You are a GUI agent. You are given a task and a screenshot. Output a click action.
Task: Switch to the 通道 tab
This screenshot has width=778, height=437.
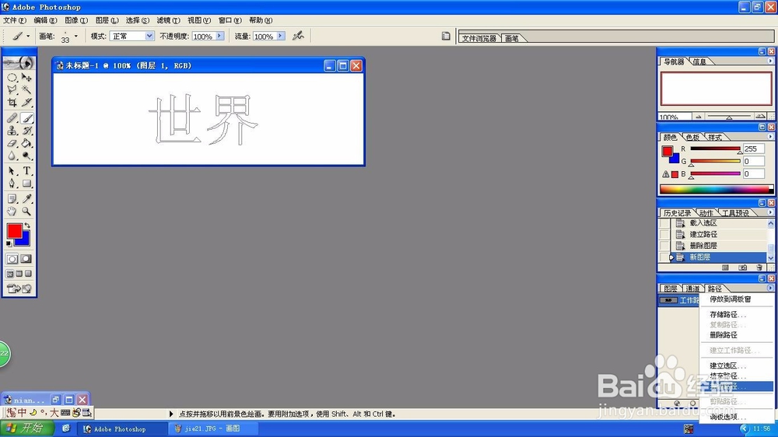click(x=692, y=288)
